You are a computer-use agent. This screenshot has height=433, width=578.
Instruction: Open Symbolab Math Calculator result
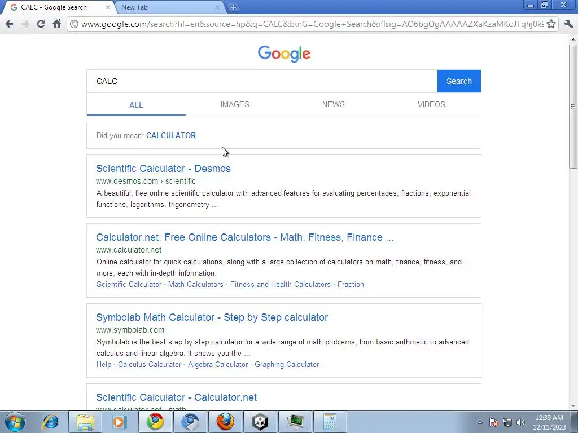tap(212, 317)
